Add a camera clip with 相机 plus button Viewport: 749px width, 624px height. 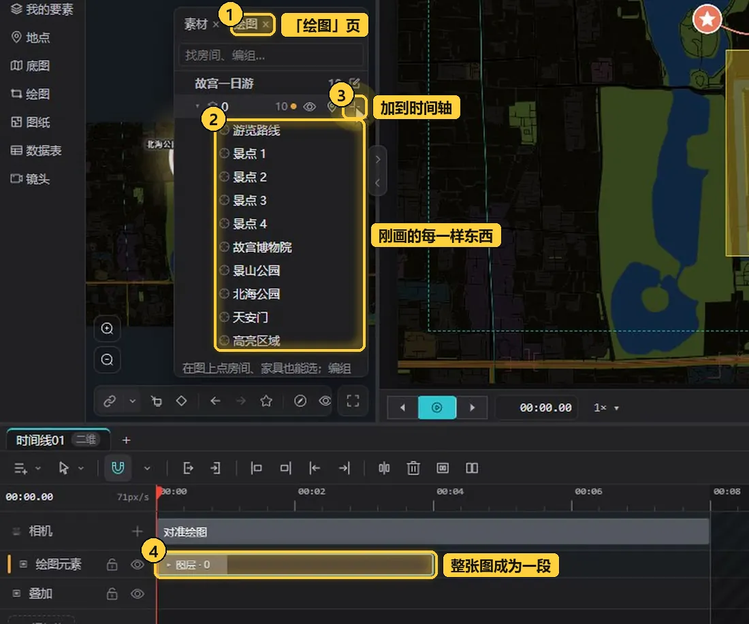[x=137, y=531]
